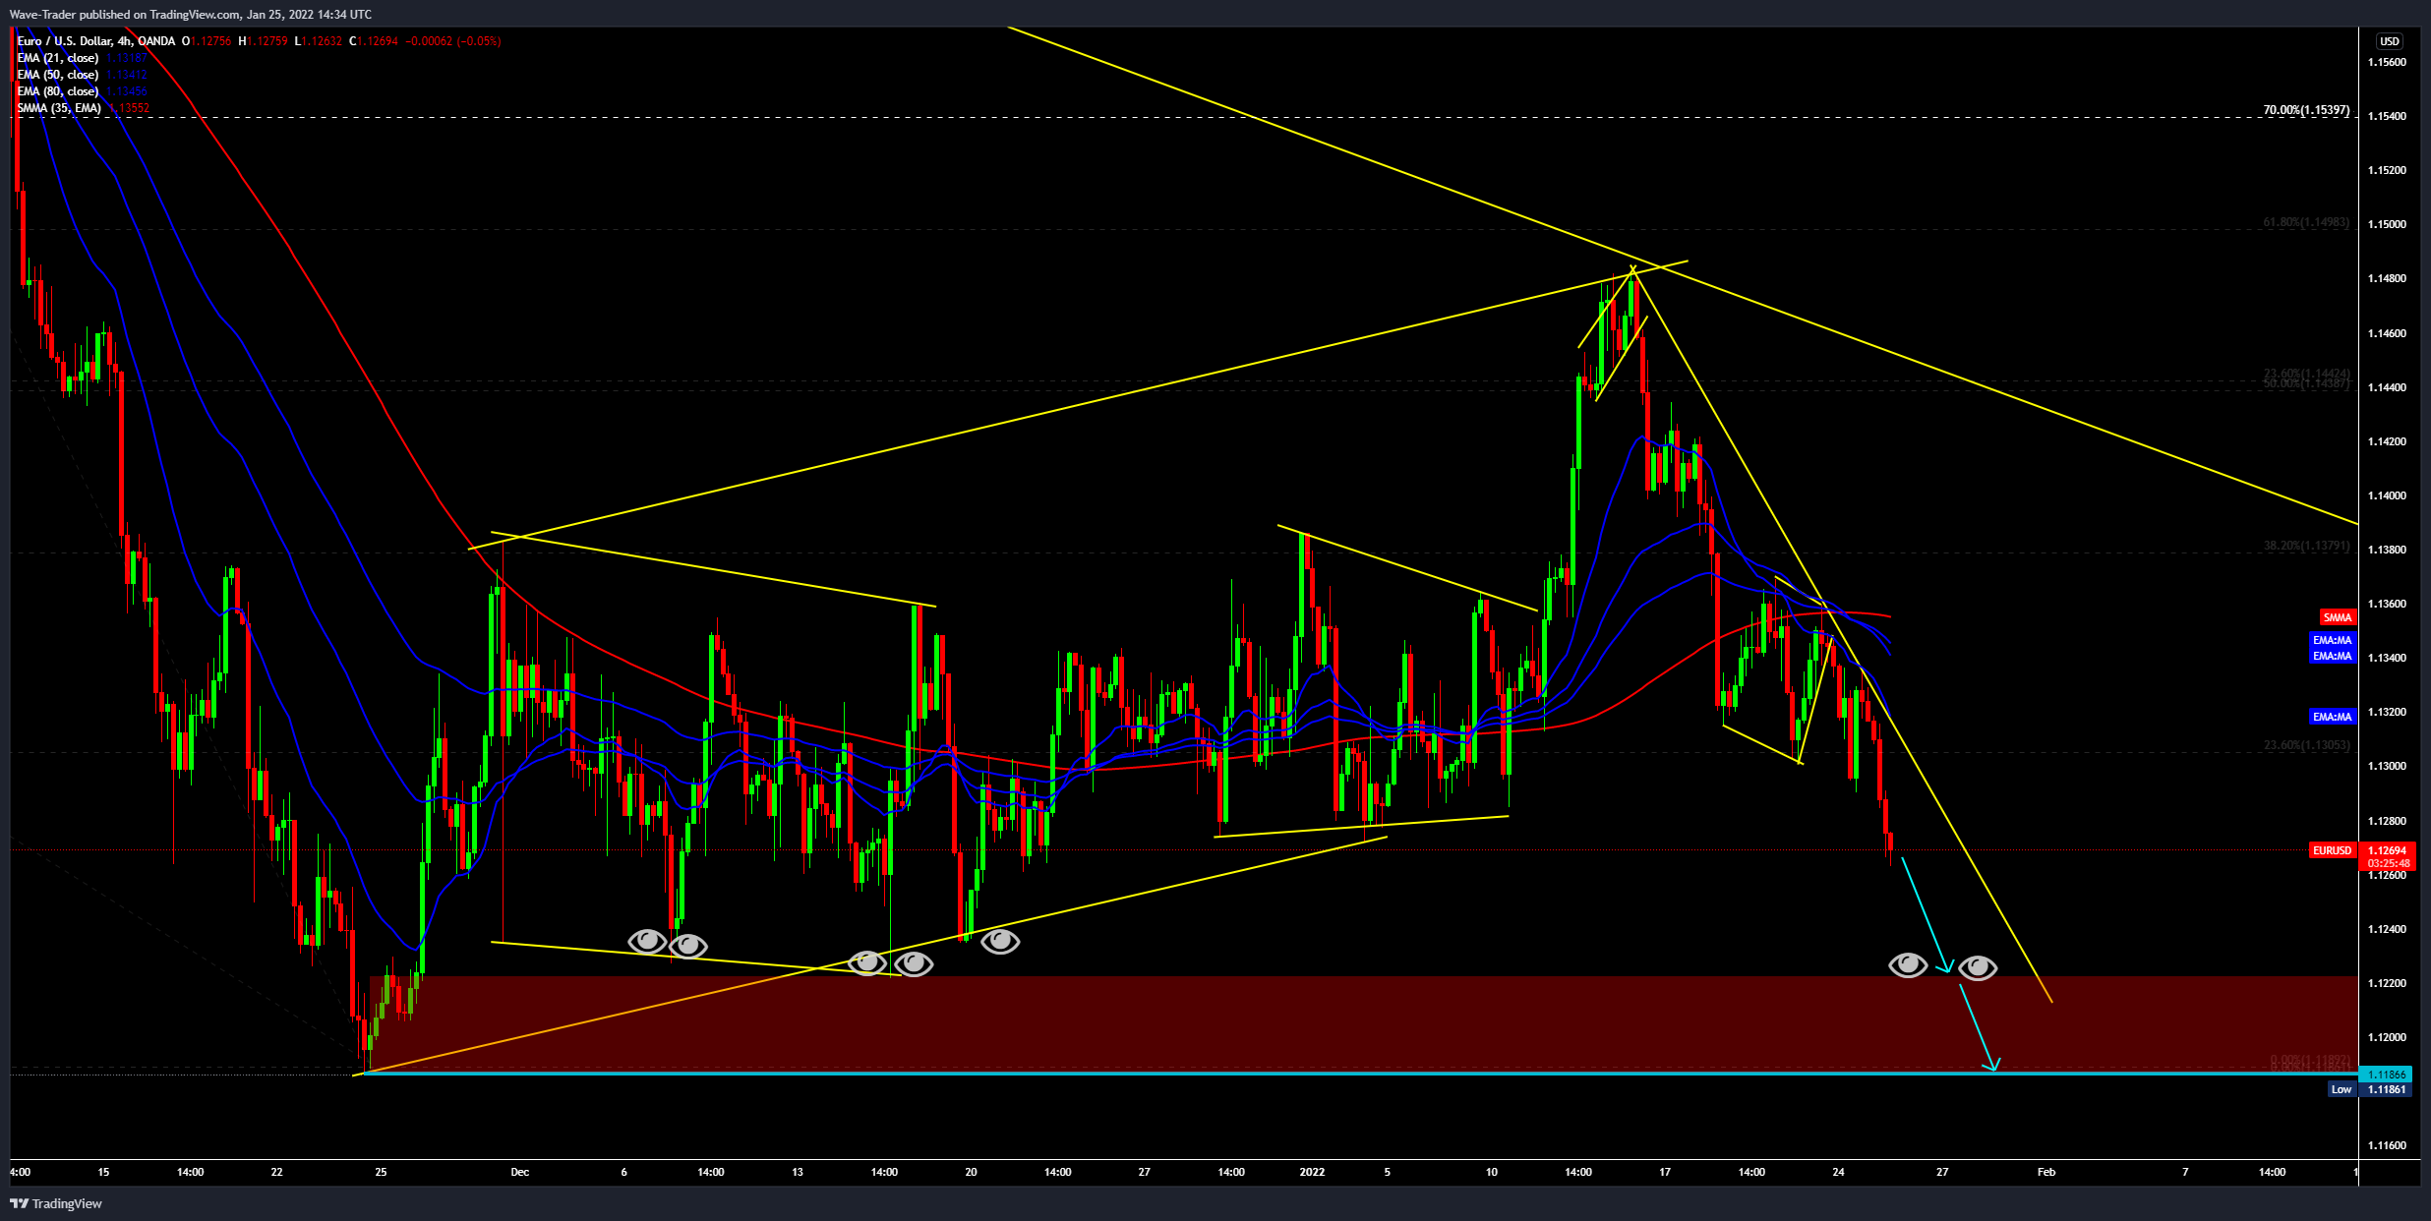Click the EMA:MA label next to 1.13200

2332,717
